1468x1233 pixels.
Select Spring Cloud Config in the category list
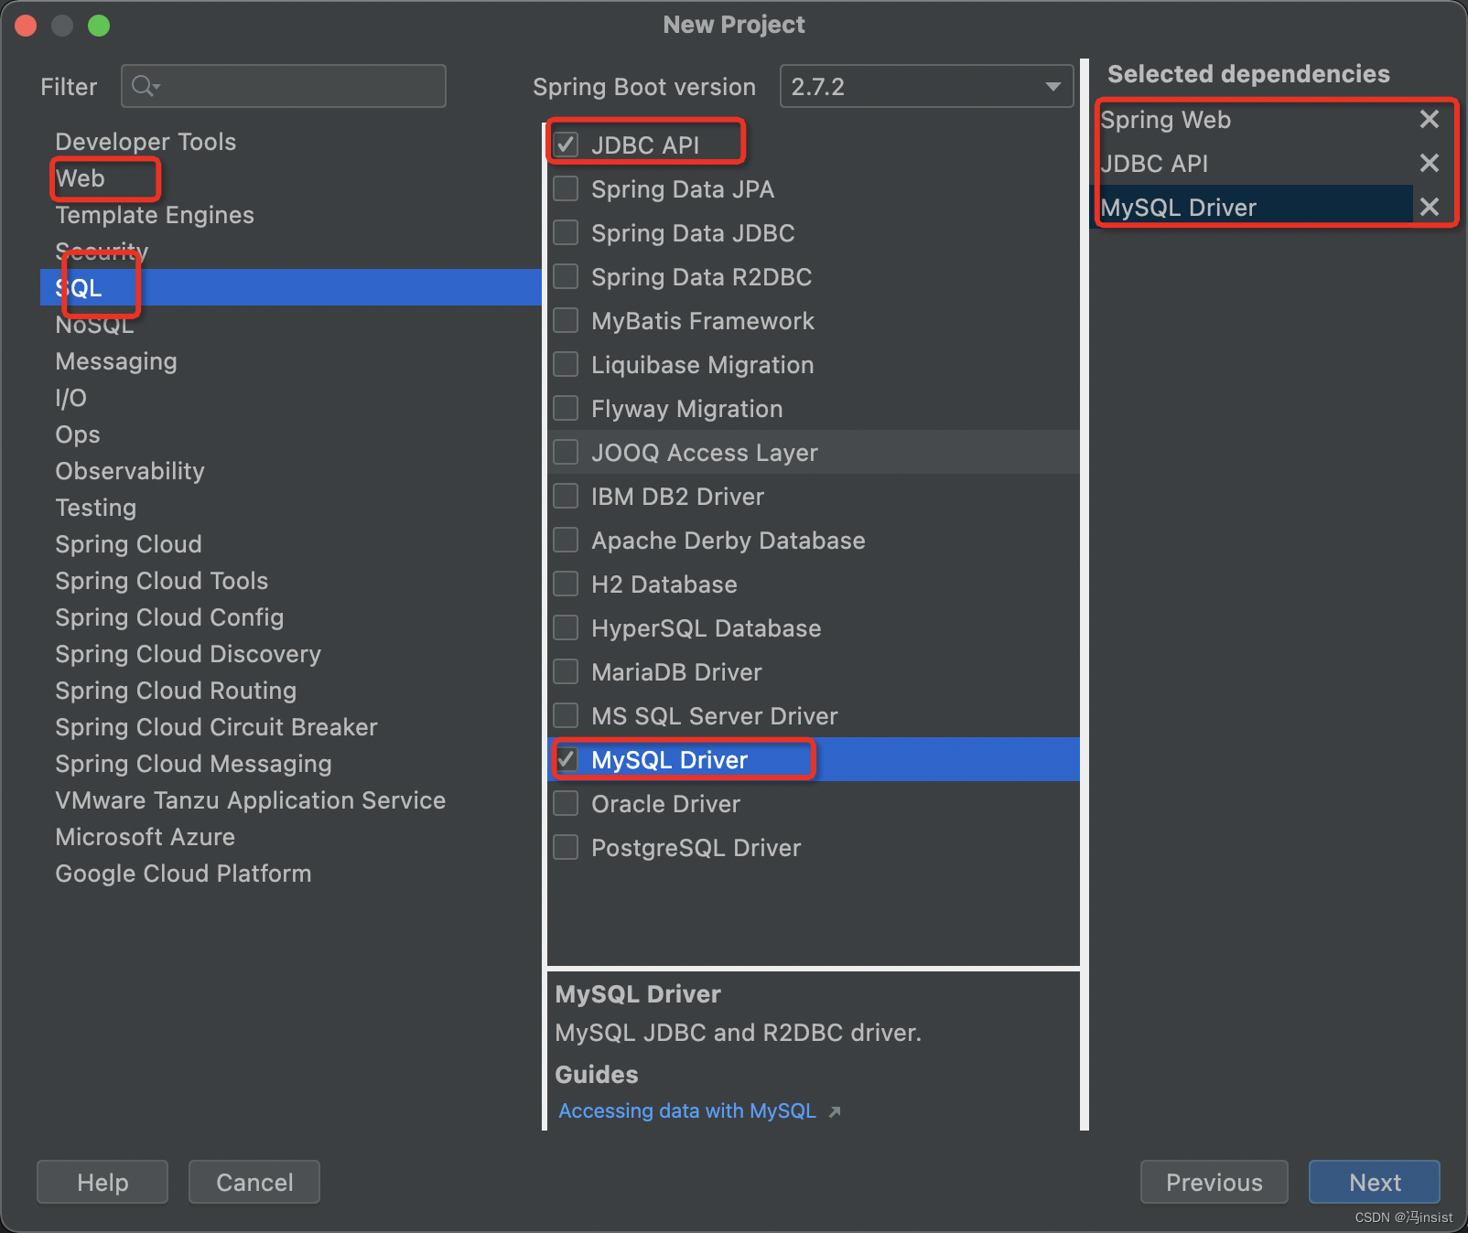click(169, 617)
